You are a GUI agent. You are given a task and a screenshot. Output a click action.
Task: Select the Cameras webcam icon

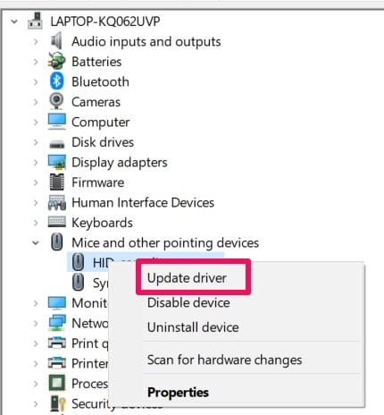[x=56, y=101]
